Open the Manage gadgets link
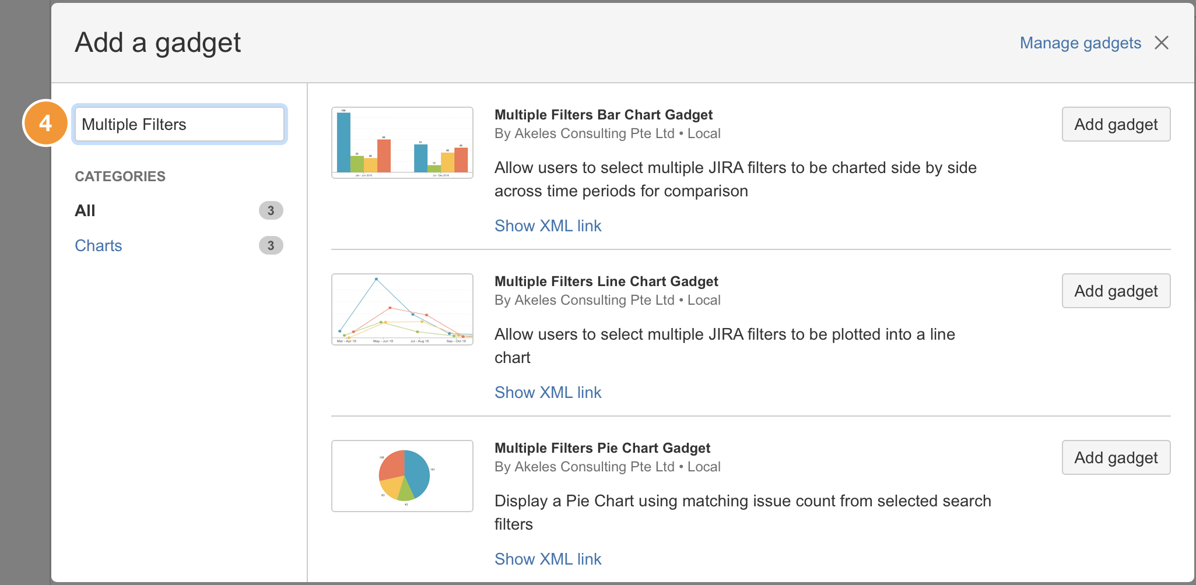 pos(1080,43)
